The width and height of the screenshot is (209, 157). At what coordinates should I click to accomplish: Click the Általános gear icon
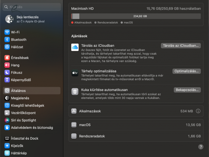(x=7, y=91)
